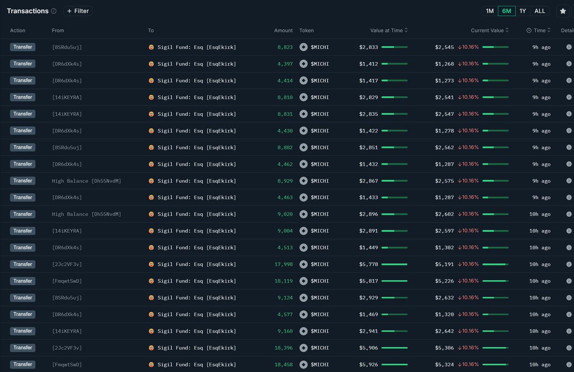Sort by Current Value arrows
Screen dimensions: 574x372
(507, 30)
